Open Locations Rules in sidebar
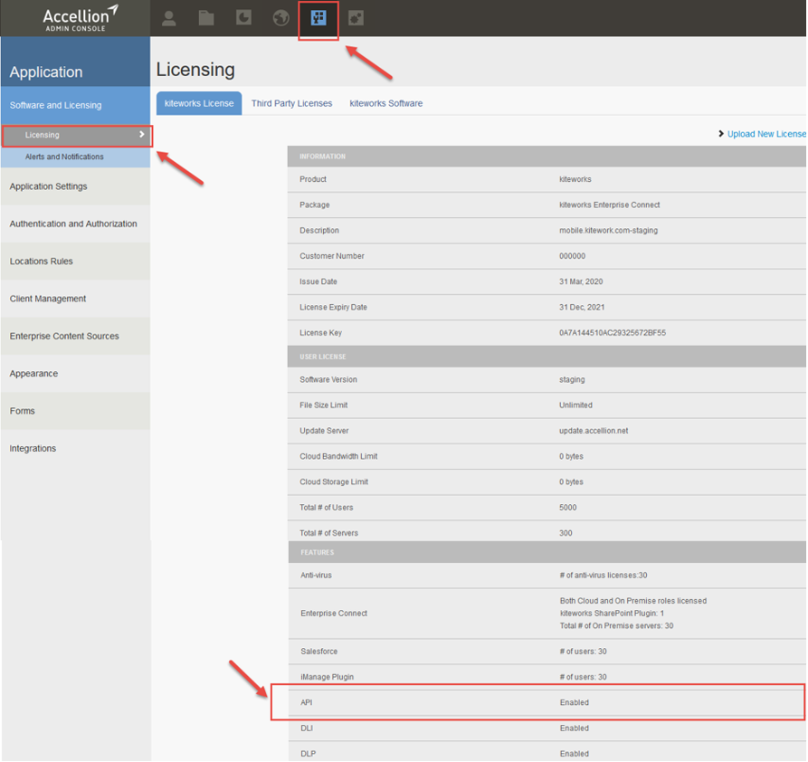This screenshot has width=808, height=762. point(42,262)
